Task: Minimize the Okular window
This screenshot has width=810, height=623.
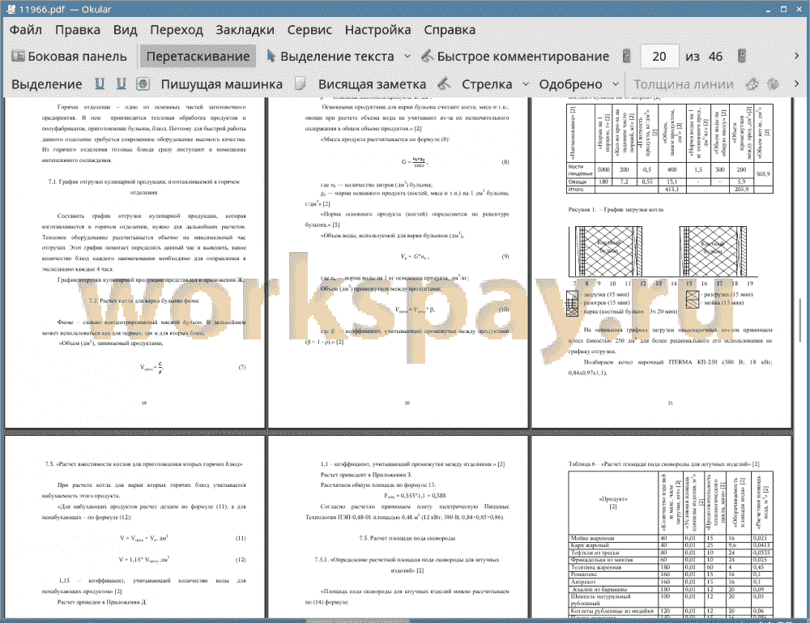Action: [x=769, y=9]
